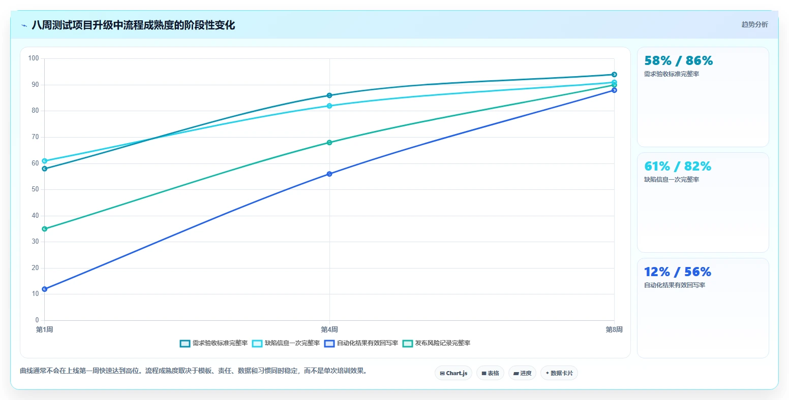Hide the 自动化结果有效回写率 series via legend
The height and width of the screenshot is (400, 789).
point(361,343)
